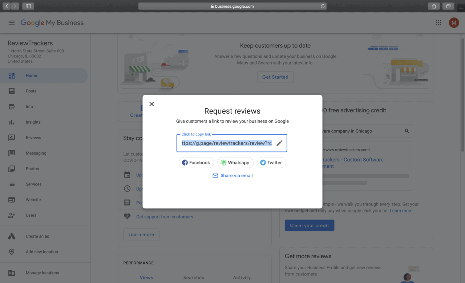The width and height of the screenshot is (465, 283).
Task: Share the review link on Facebook
Action: point(196,163)
